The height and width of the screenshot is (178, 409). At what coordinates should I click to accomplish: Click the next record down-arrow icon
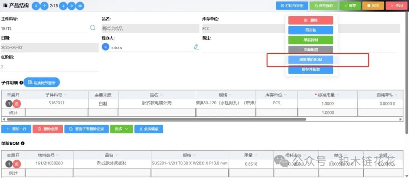(63, 6)
